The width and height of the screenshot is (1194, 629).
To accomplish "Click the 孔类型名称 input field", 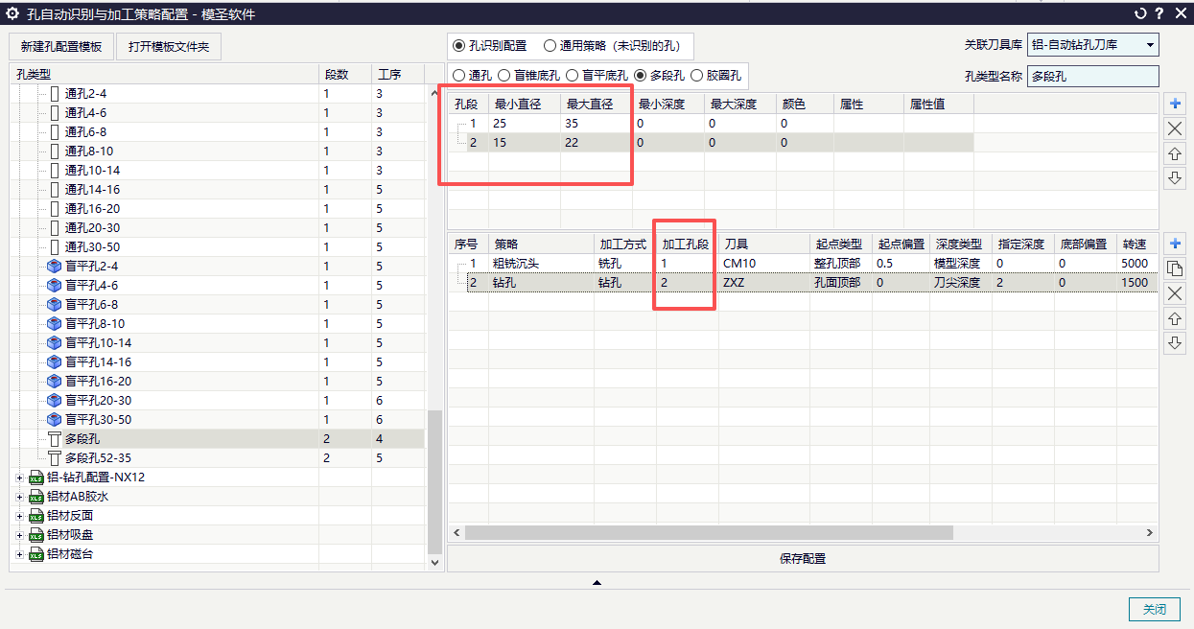I will [1092, 76].
